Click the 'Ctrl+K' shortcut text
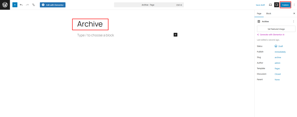Viewport: 297px width, 117px height. point(179,5)
